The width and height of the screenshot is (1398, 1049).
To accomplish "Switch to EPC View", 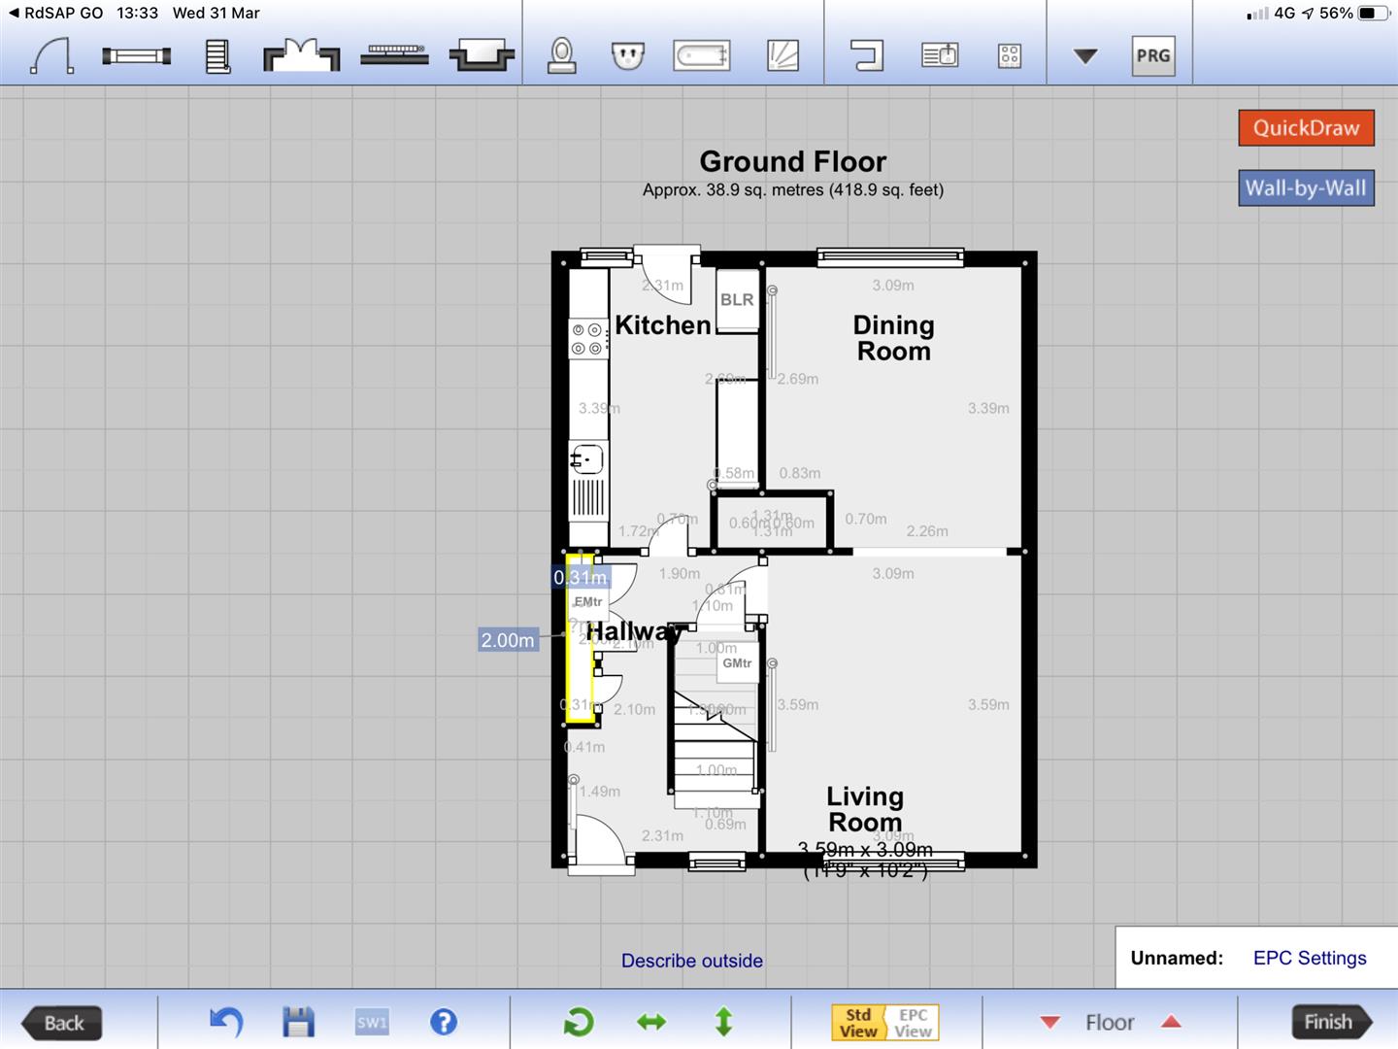I will (x=913, y=1023).
